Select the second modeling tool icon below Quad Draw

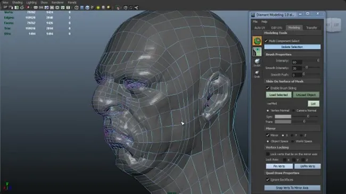(x=257, y=52)
